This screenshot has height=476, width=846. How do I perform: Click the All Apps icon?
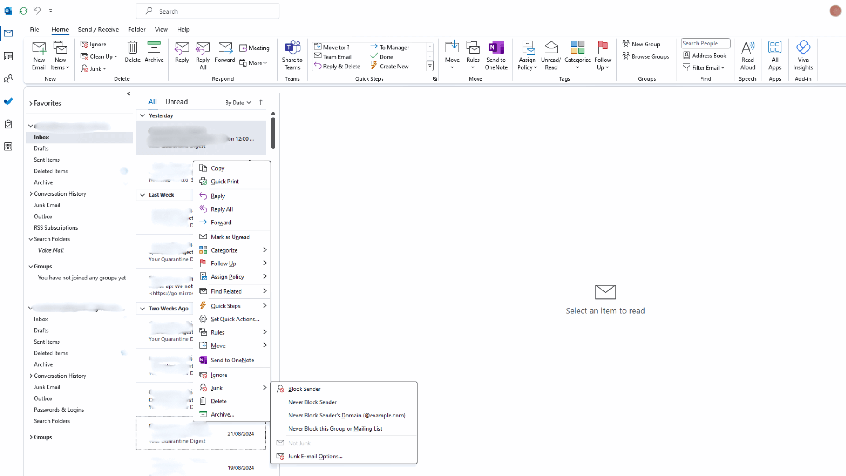point(775,55)
